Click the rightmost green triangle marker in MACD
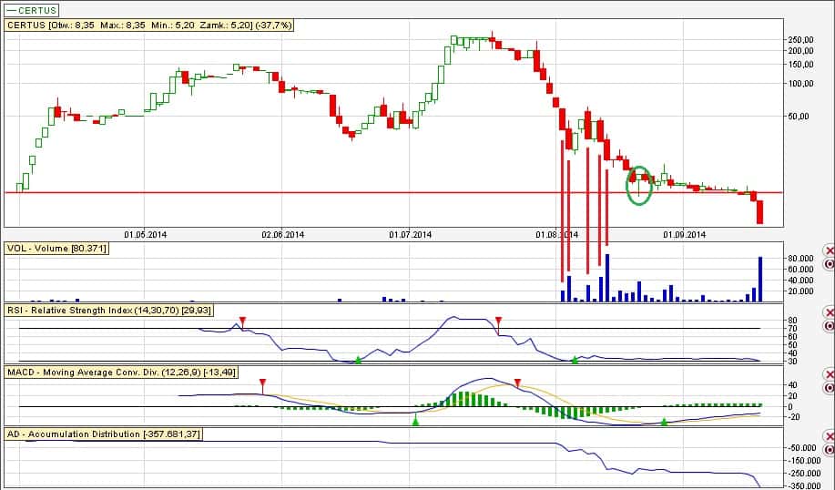This screenshot has height=490, width=835. (x=664, y=422)
